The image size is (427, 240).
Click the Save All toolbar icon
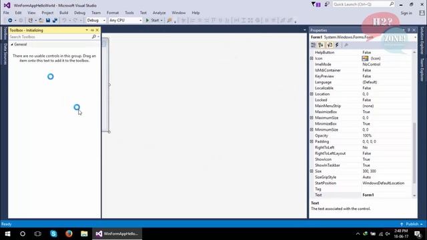(55, 21)
